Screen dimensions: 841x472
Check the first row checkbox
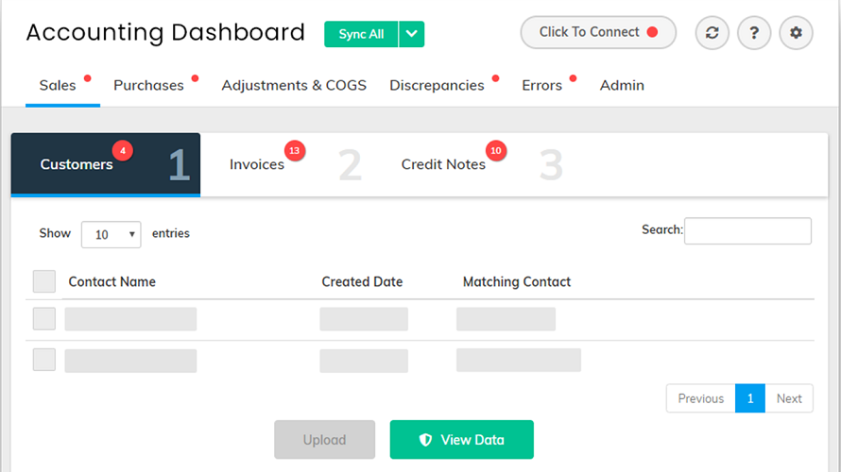click(x=44, y=319)
